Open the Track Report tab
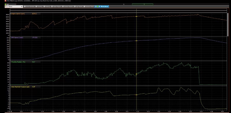 coord(56,7)
